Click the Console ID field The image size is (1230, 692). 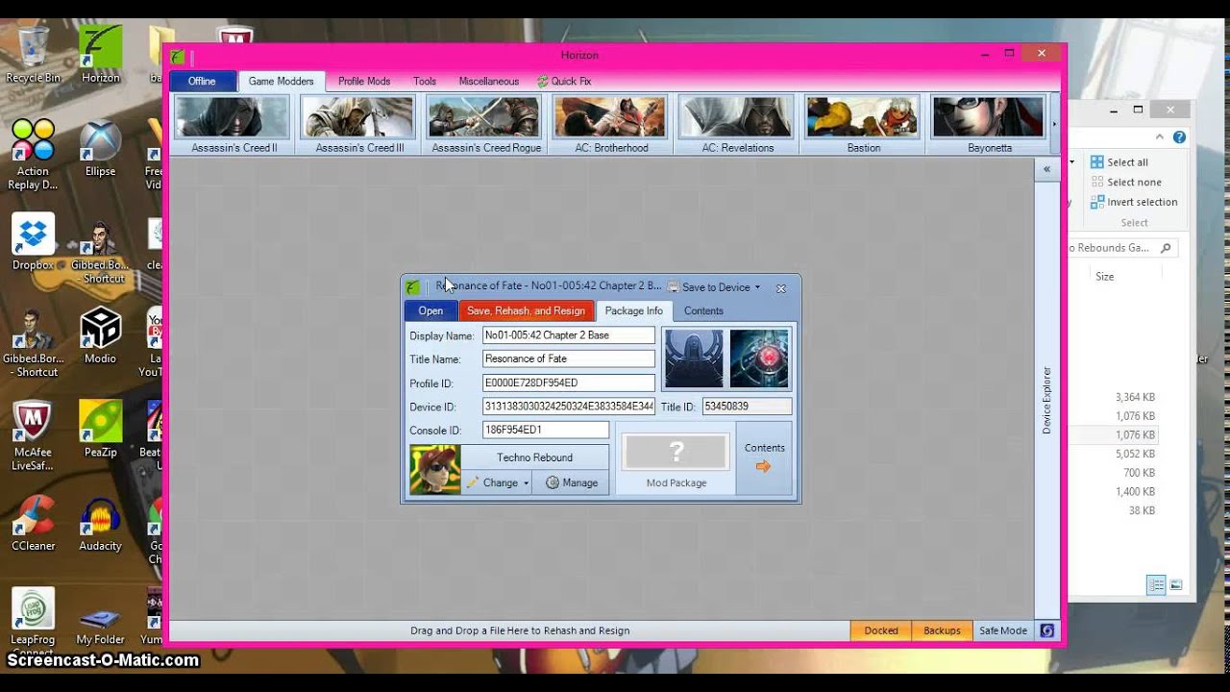click(546, 430)
